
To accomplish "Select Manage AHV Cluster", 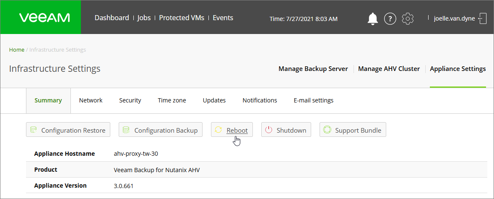I will point(389,69).
